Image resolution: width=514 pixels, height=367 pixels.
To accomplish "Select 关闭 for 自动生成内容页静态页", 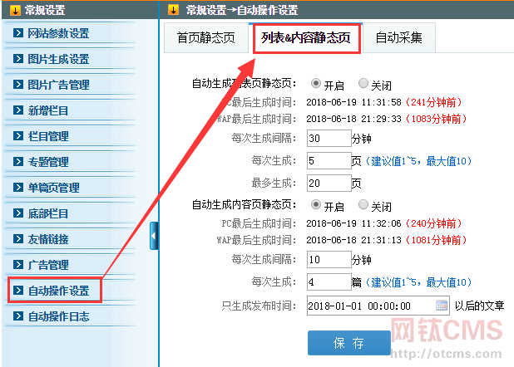I will [x=363, y=205].
